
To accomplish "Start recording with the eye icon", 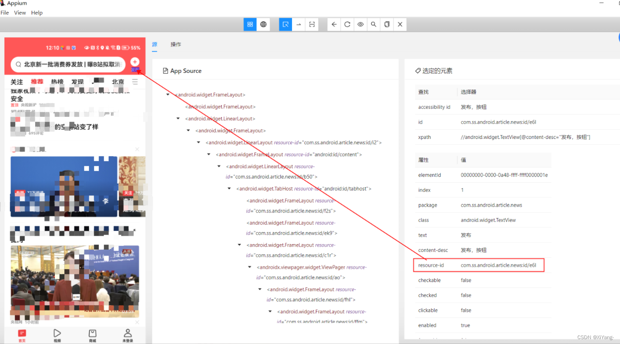I will [x=360, y=25].
